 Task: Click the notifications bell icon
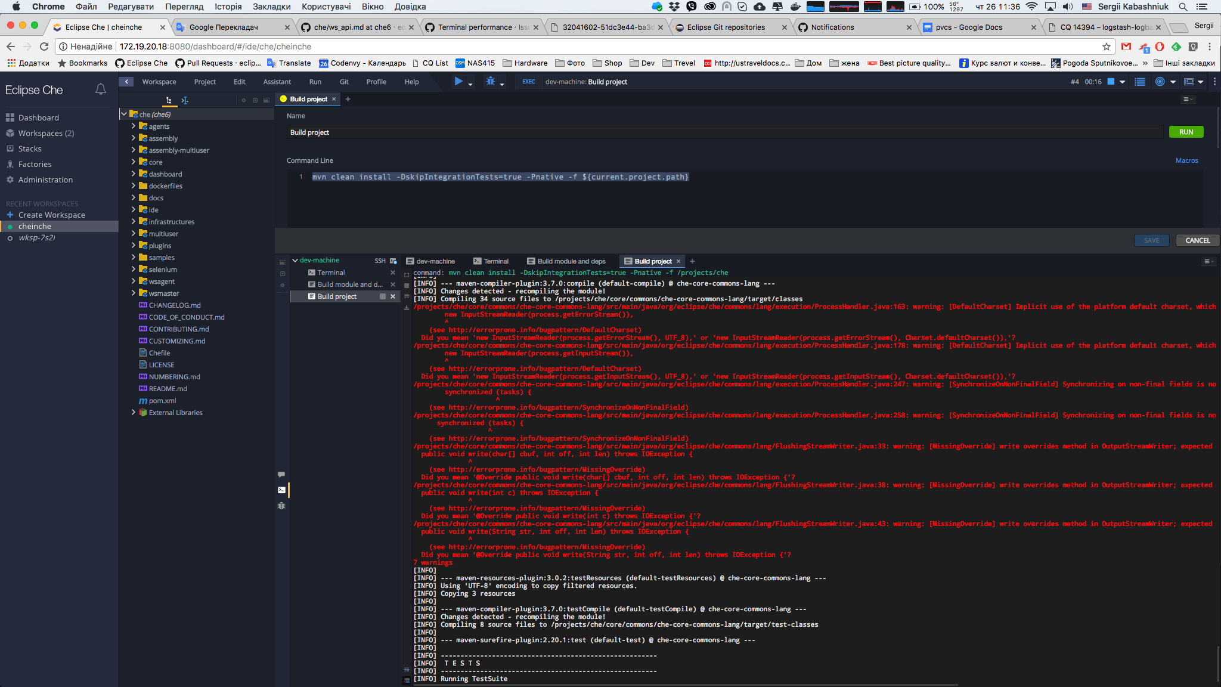point(101,89)
